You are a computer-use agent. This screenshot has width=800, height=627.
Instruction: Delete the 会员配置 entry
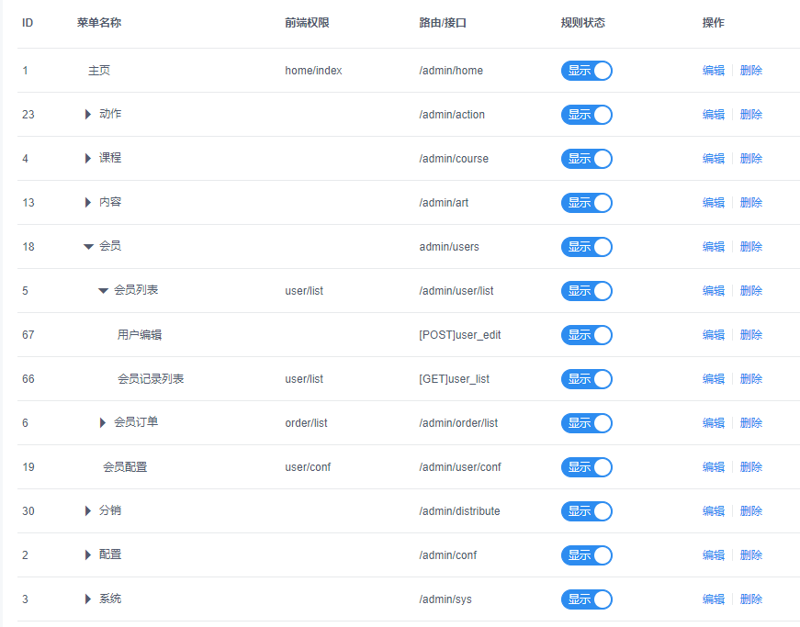click(x=751, y=467)
